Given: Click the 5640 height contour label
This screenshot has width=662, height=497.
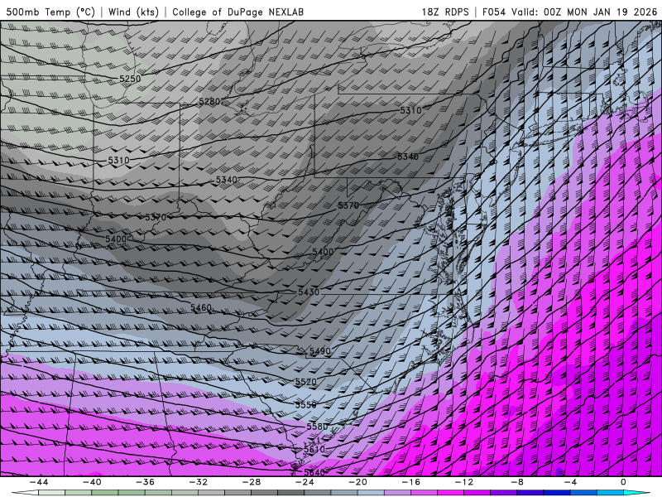Looking at the screenshot, I should point(314,472).
